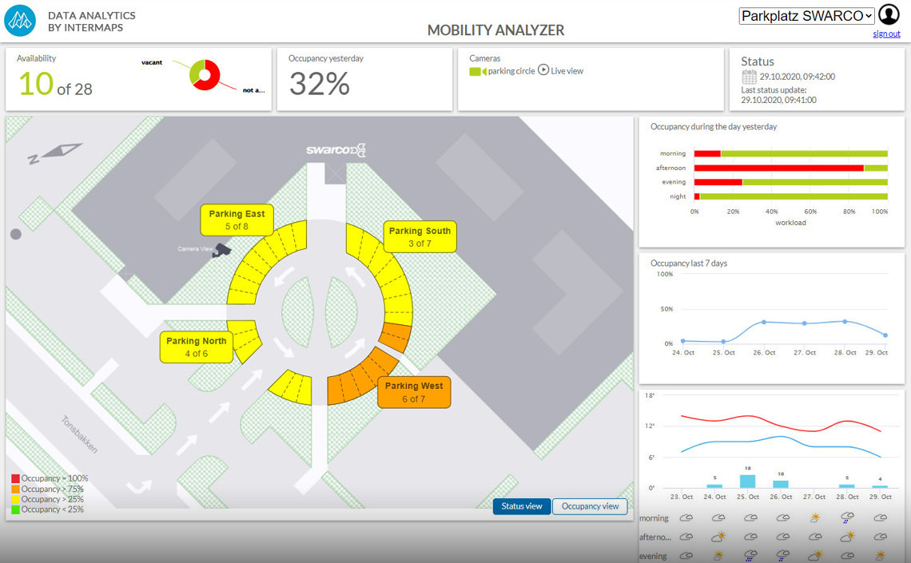911x563 pixels.
Task: Click the 24. Oct point on occupancy line
Action: (x=682, y=341)
